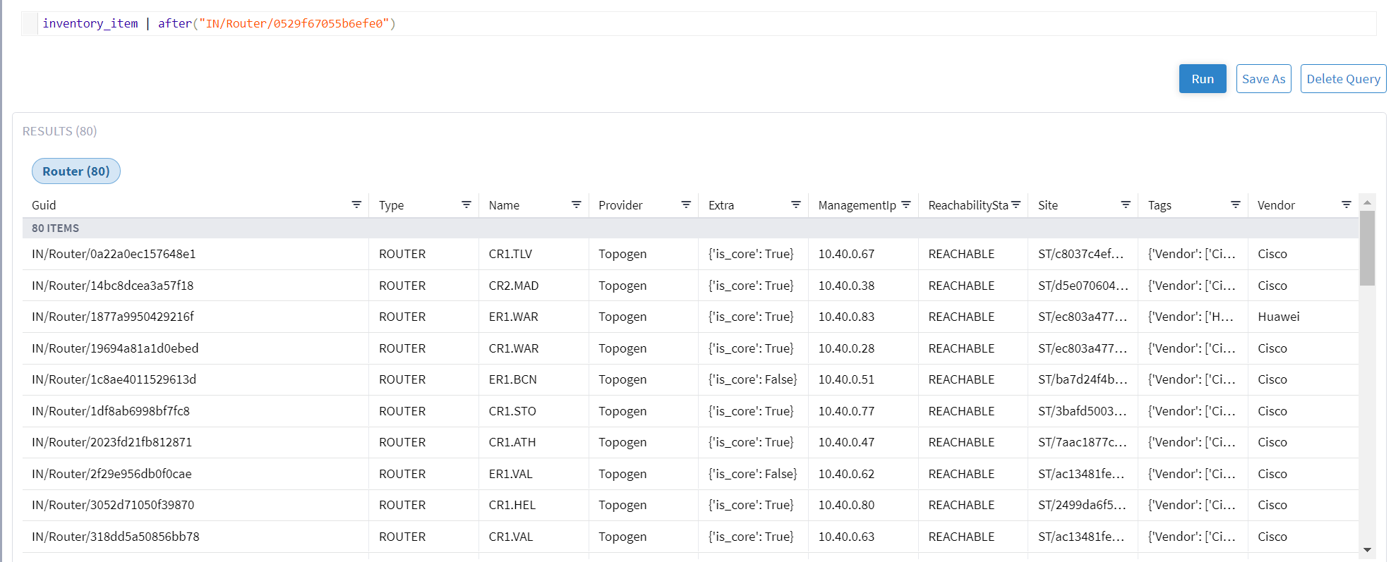
Task: Open filter menu for Extra column
Action: click(x=796, y=204)
